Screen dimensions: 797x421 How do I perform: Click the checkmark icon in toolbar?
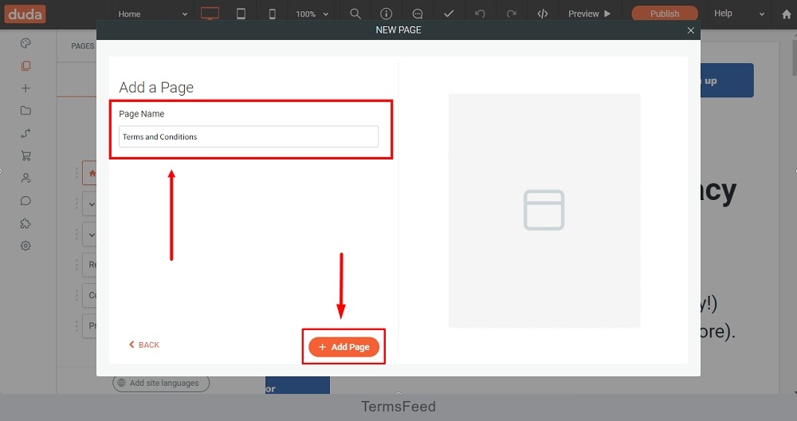[449, 14]
